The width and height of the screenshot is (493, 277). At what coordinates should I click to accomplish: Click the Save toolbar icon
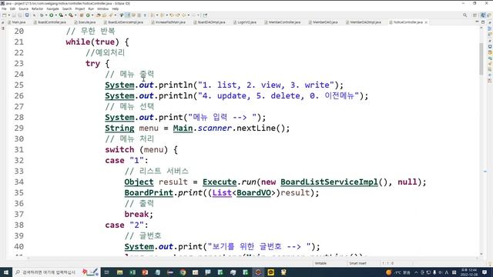[x=14, y=15]
